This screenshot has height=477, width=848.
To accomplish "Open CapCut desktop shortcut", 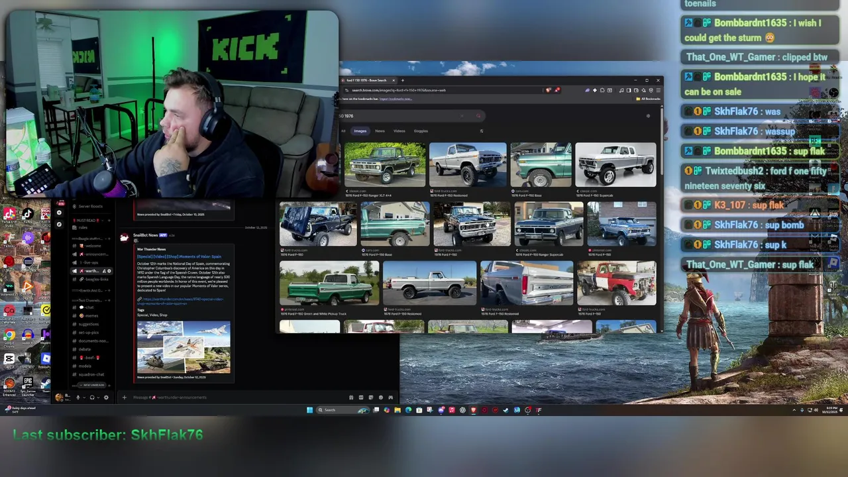I will [x=9, y=360].
